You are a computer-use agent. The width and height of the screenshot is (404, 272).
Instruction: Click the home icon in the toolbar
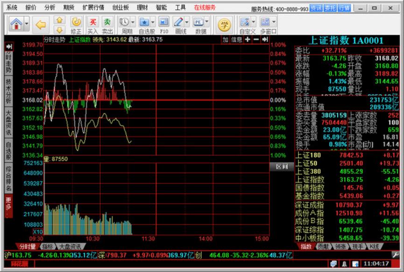click(16, 23)
